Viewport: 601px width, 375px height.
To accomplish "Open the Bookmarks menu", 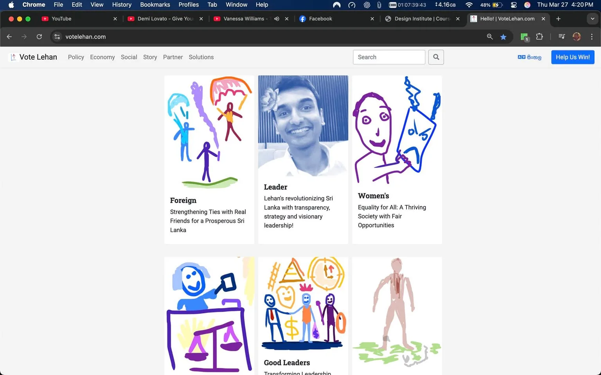I will (x=155, y=5).
